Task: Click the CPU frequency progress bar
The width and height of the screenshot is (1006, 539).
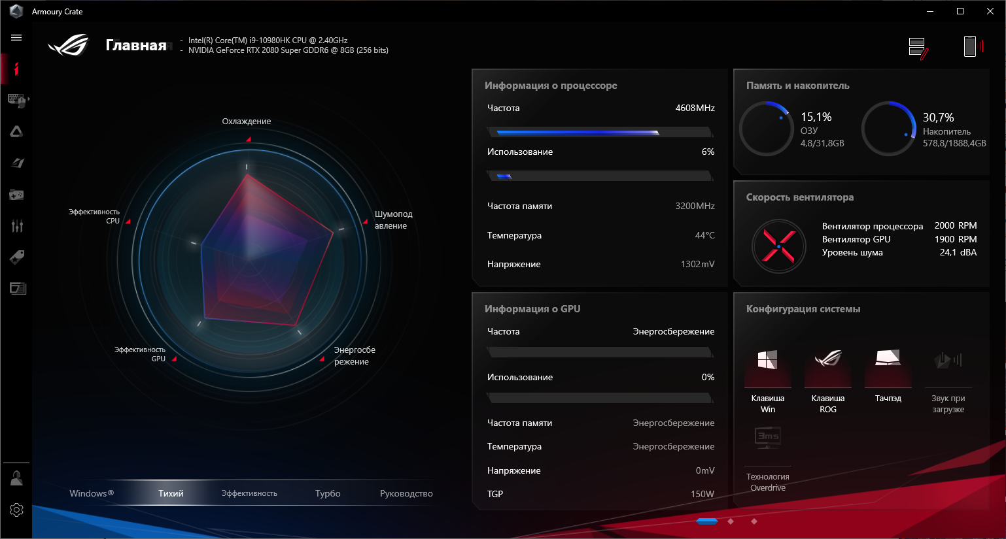Action: [600, 133]
